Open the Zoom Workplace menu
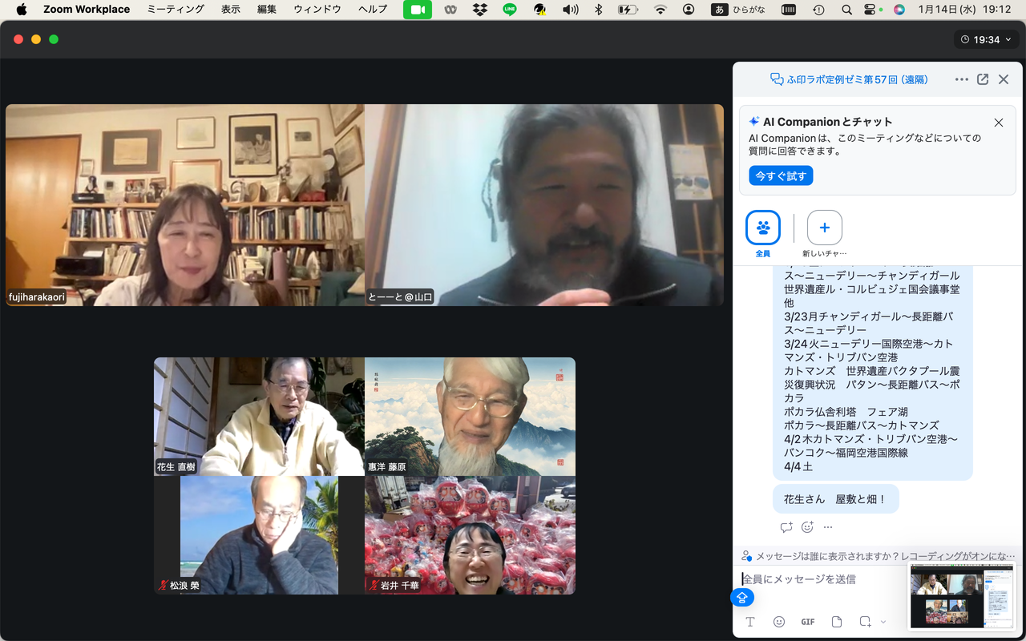1026x641 pixels. 87,10
